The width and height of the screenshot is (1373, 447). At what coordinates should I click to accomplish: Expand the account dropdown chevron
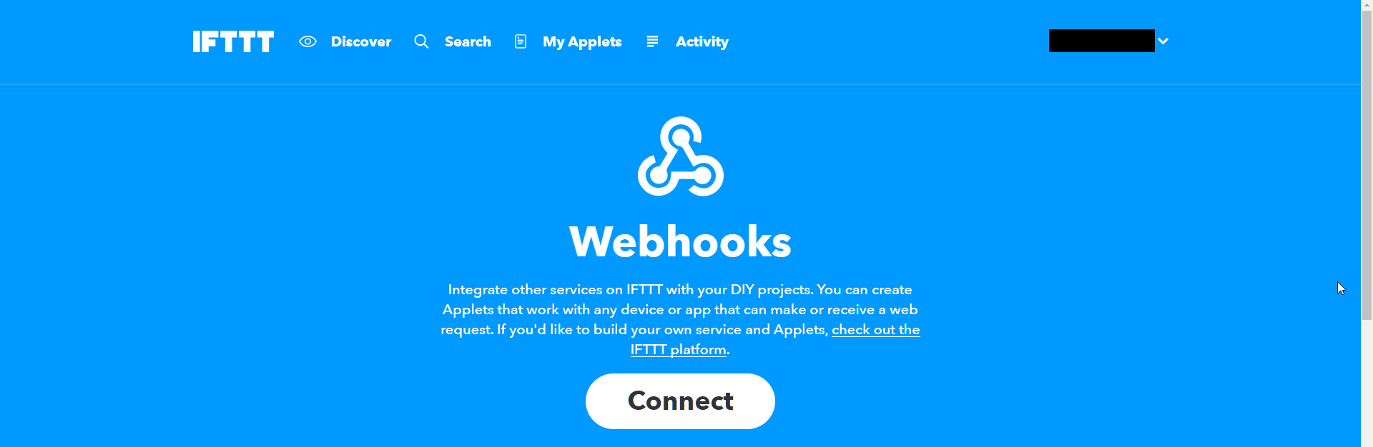[x=1163, y=41]
